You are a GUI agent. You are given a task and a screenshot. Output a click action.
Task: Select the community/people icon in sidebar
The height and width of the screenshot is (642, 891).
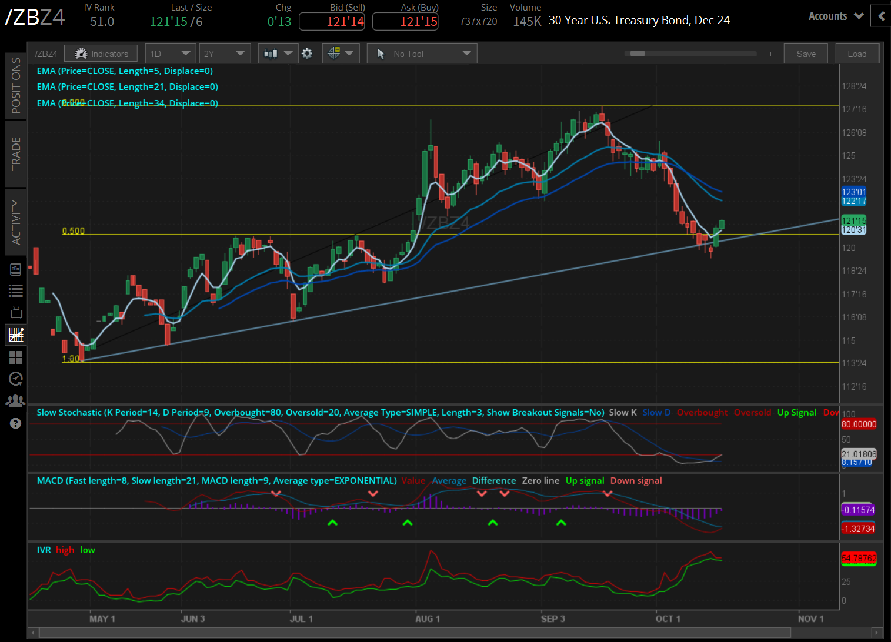click(x=15, y=400)
